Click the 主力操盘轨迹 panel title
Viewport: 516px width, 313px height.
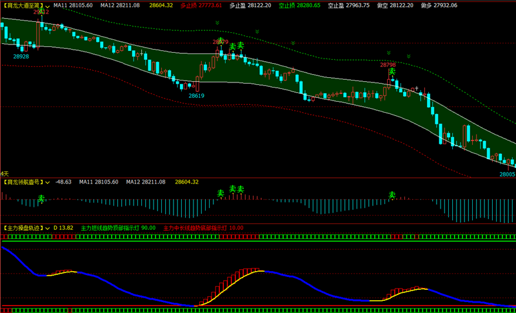(23, 228)
